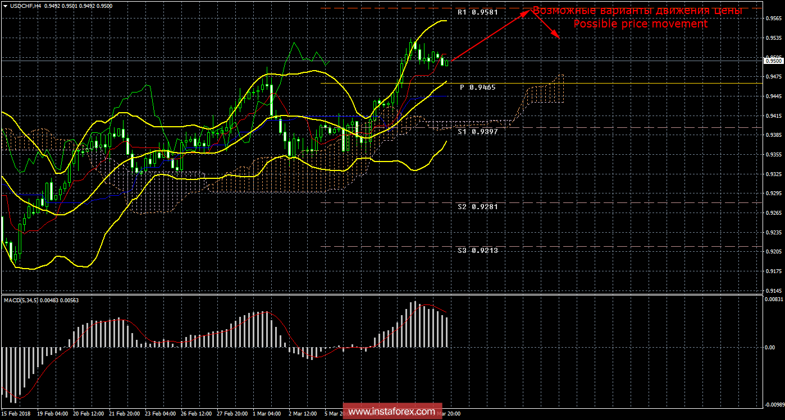Select the 'Possible price movement' text annotation
Viewport: 785px width, 420px height.
[x=640, y=24]
